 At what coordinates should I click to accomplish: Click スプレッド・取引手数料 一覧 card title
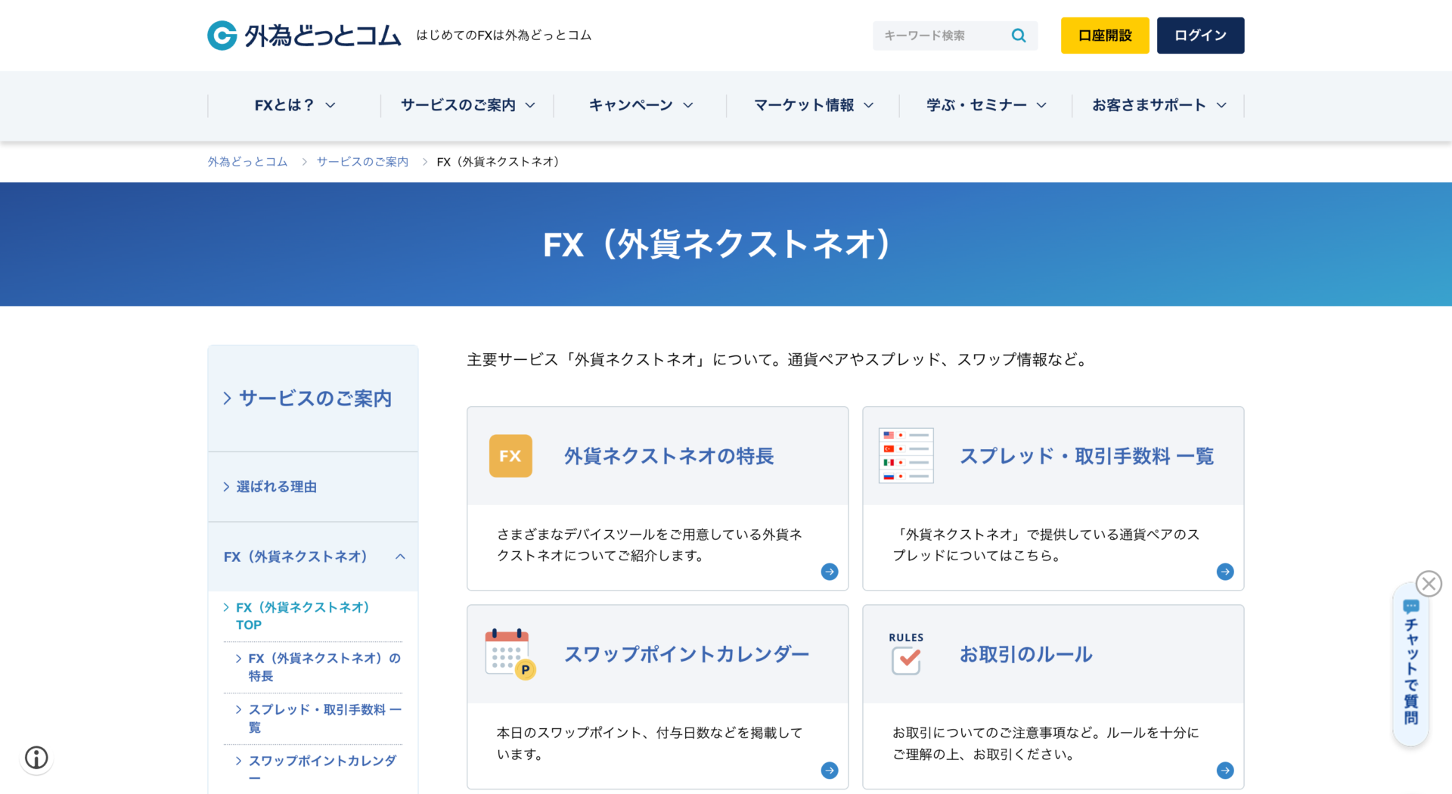tap(1087, 456)
